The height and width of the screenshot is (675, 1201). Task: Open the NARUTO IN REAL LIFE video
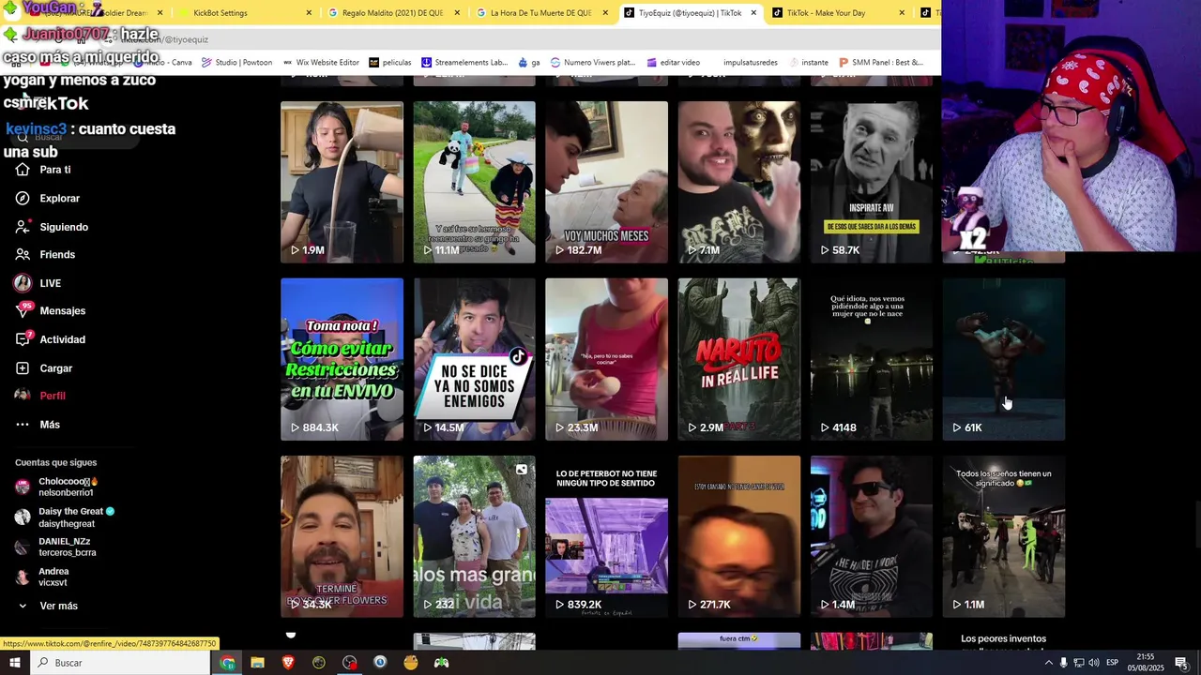click(739, 359)
